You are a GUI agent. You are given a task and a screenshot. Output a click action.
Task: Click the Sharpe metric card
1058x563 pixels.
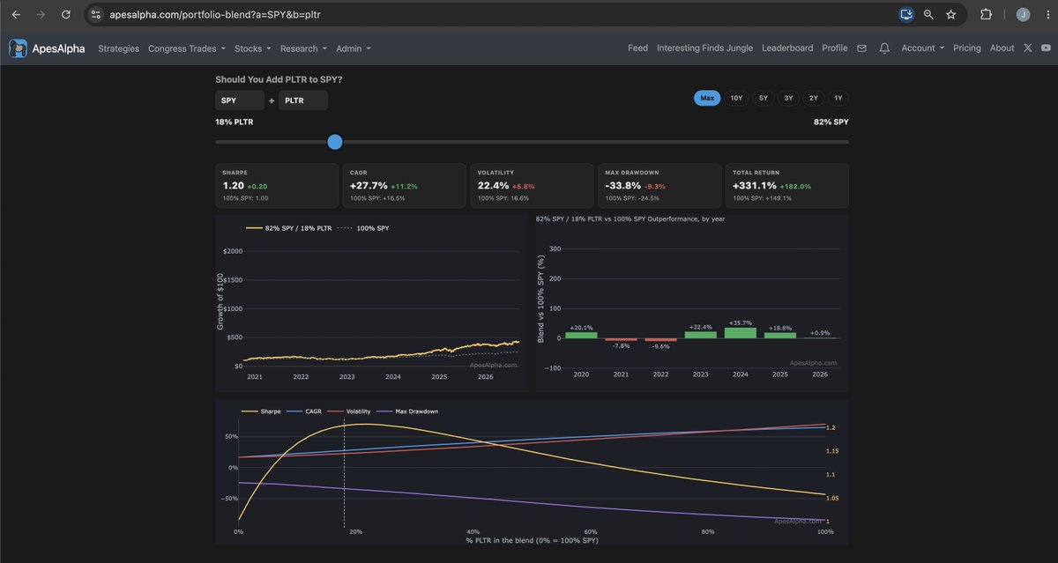pyautogui.click(x=277, y=185)
